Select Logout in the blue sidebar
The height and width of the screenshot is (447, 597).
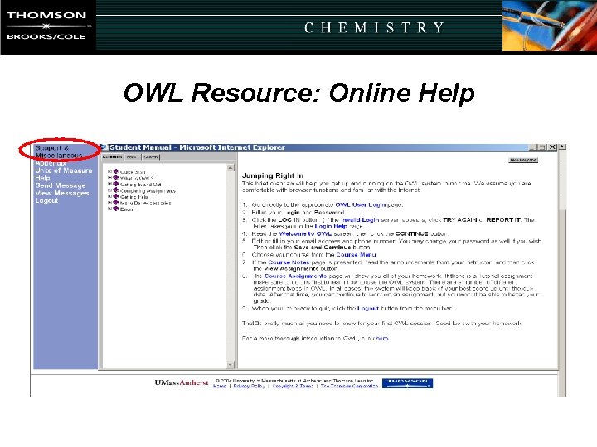tap(46, 200)
